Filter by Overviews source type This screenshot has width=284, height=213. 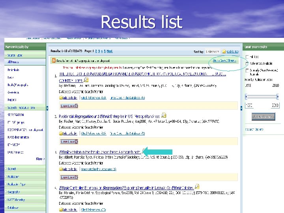click(x=13, y=92)
